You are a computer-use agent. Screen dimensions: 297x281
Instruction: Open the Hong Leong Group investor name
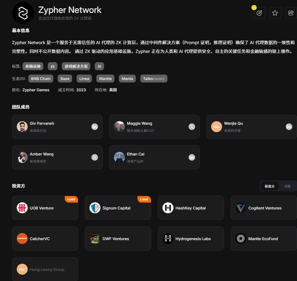[47, 269]
